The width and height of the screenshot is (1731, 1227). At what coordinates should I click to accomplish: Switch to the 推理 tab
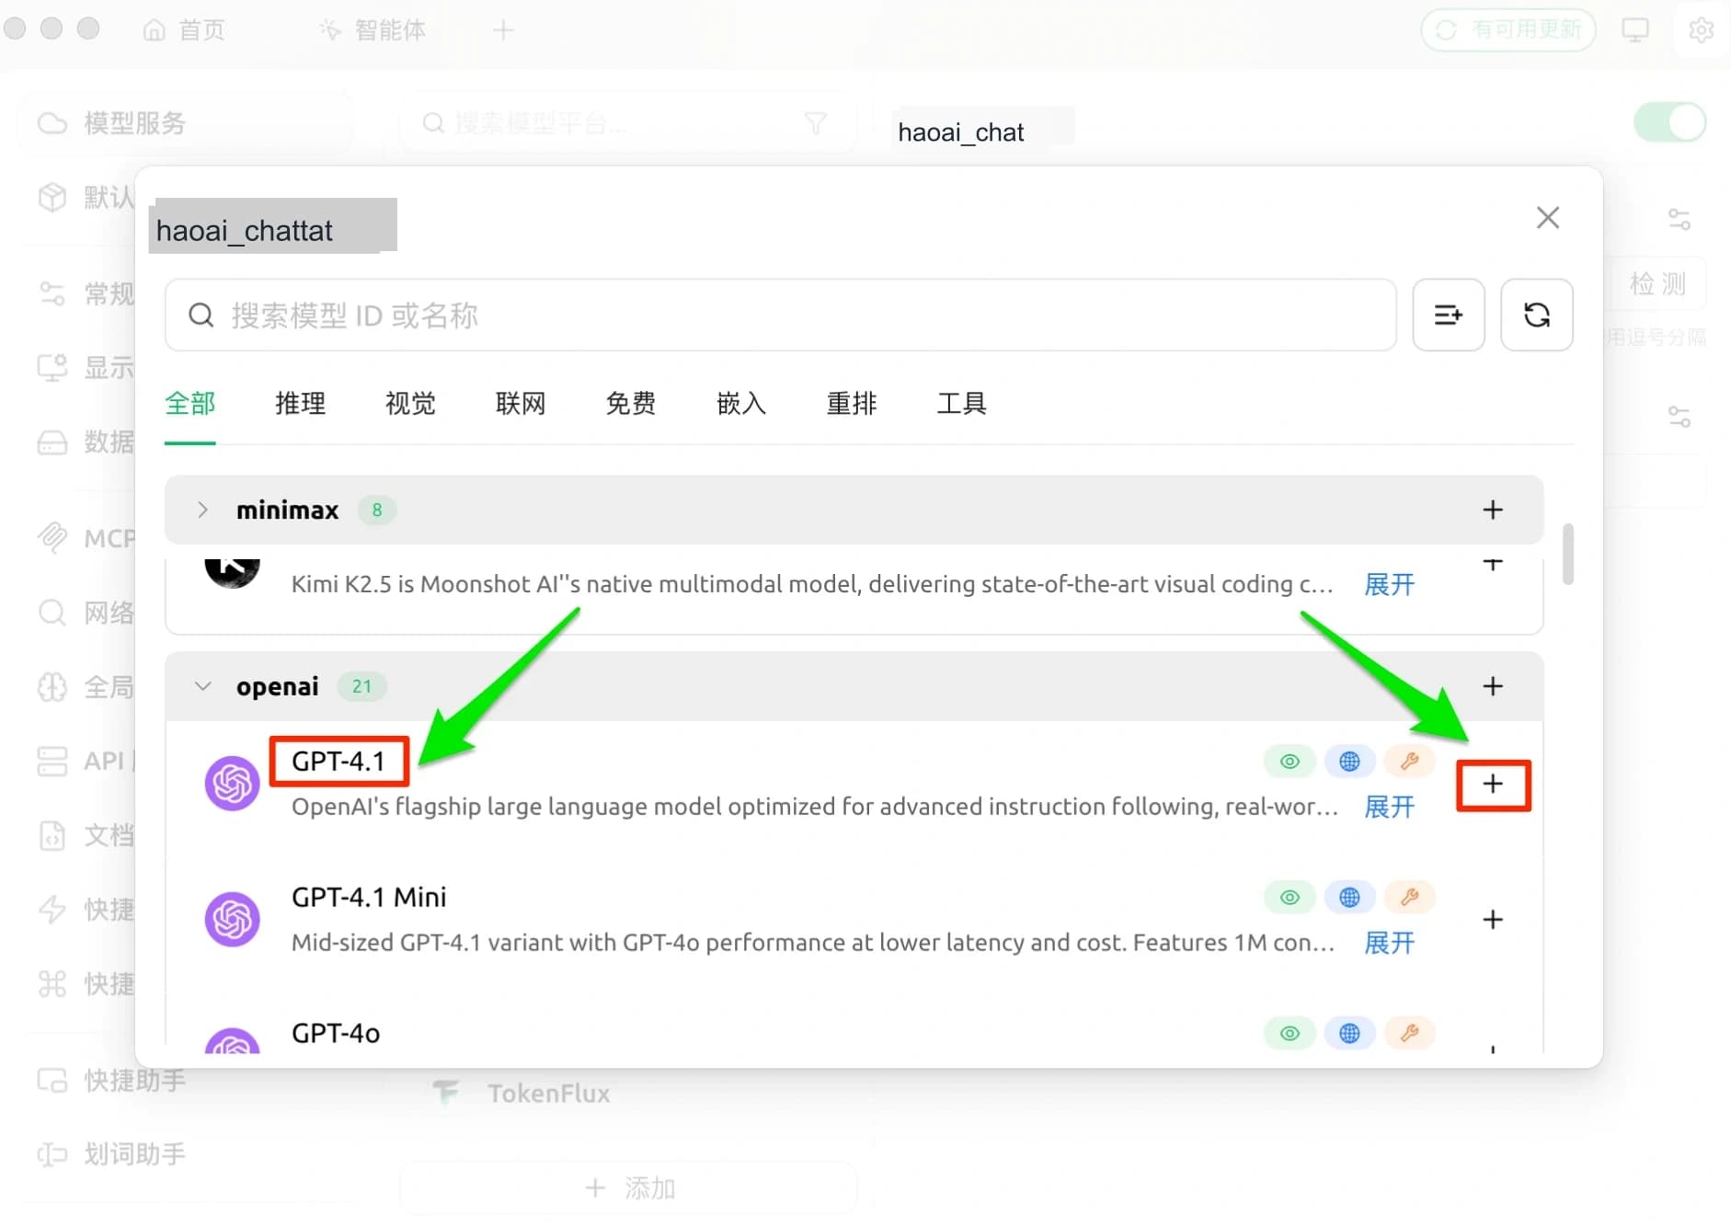coord(301,404)
